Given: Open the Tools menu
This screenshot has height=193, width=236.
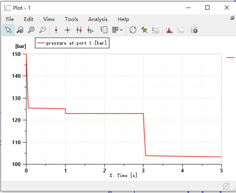Looking at the screenshot, I should pyautogui.click(x=71, y=19).
